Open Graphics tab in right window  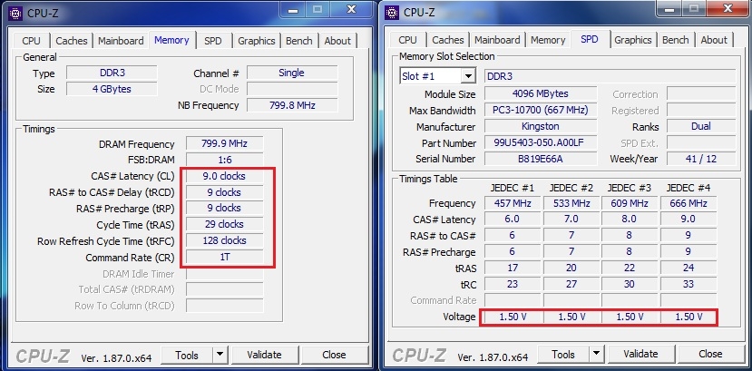pyautogui.click(x=633, y=40)
